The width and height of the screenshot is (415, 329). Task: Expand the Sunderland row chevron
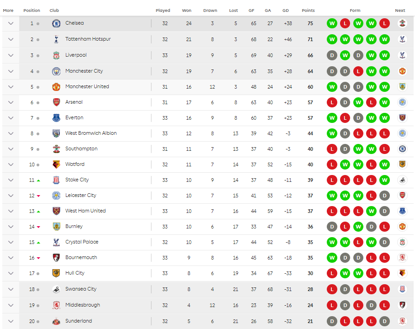point(11,321)
